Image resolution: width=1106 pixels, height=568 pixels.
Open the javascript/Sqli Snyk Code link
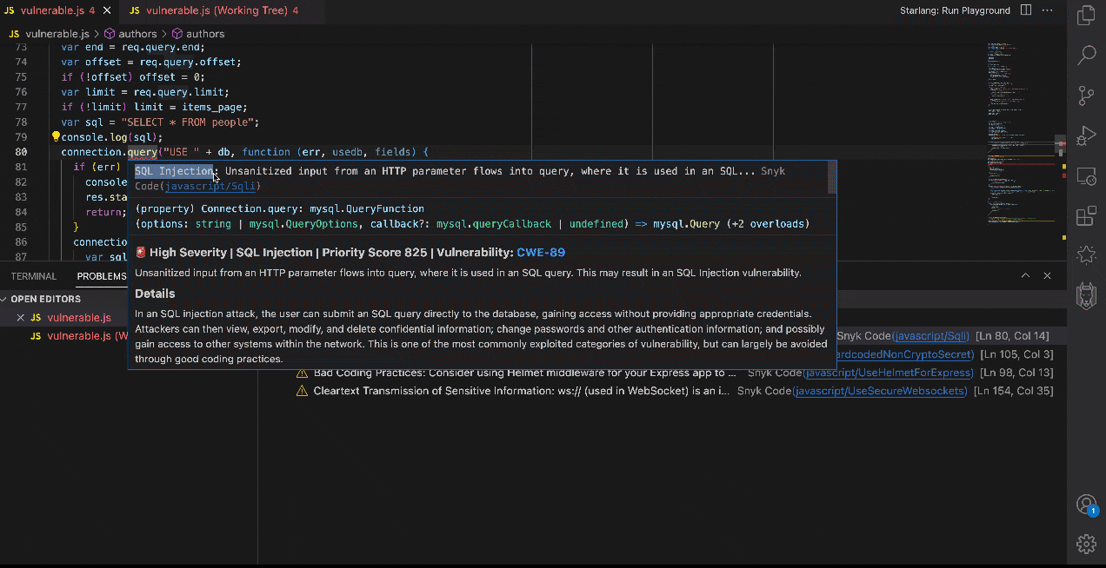click(930, 335)
